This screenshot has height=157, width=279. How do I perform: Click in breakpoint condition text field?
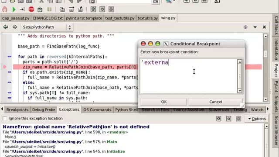click(x=189, y=76)
